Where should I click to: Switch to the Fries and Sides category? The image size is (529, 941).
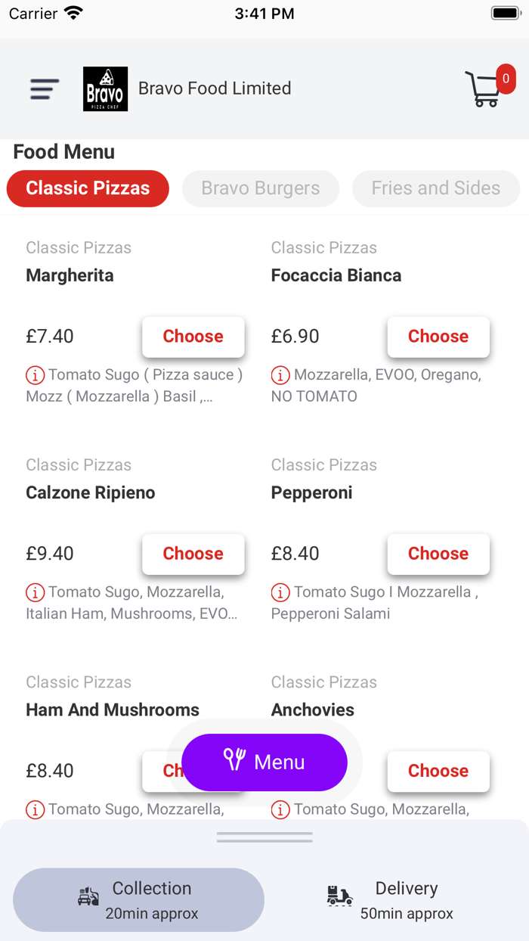435,188
